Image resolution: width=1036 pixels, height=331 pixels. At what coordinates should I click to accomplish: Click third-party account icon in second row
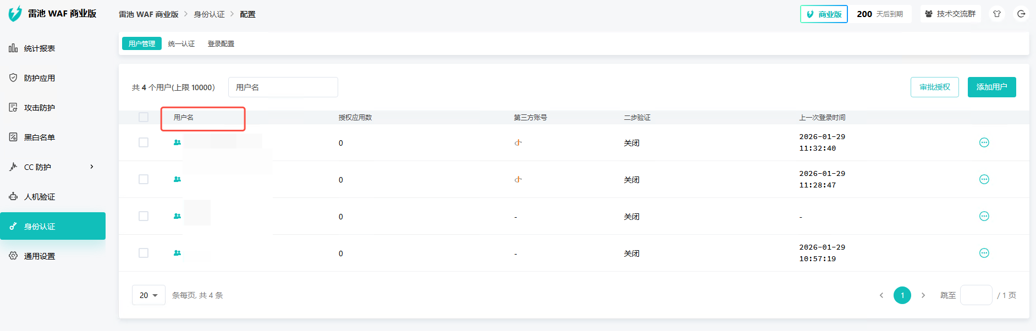[x=517, y=179]
